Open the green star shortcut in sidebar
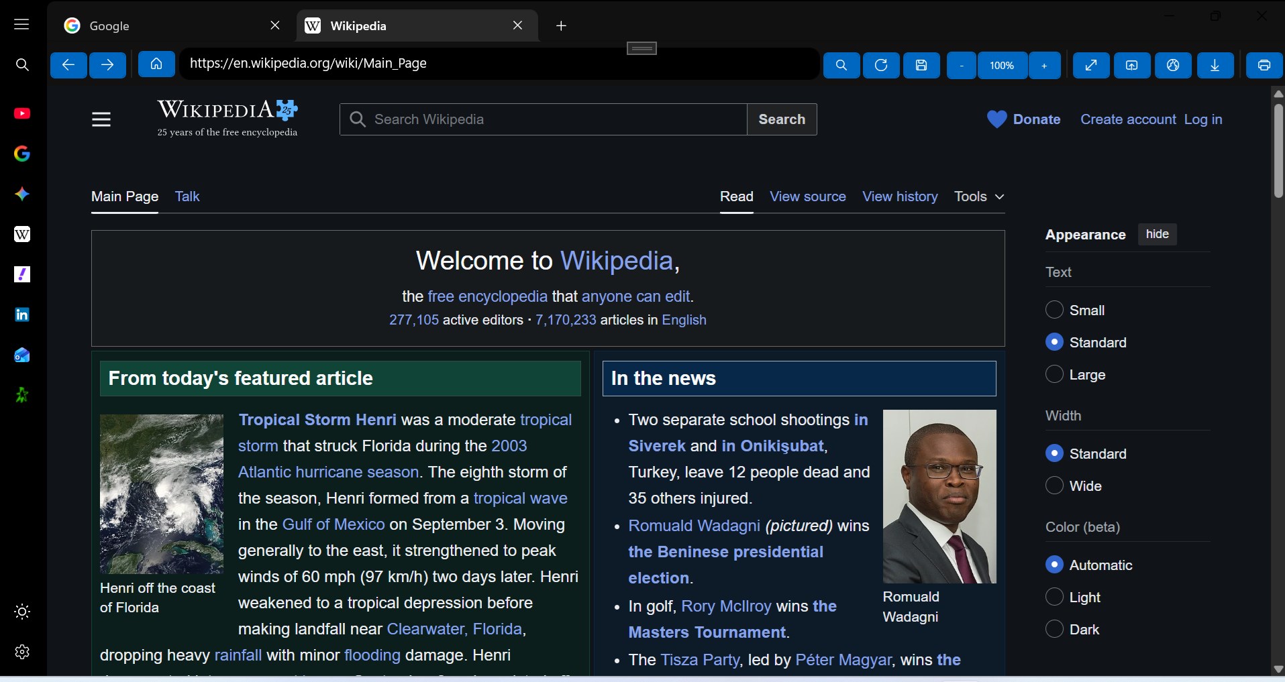This screenshot has width=1285, height=682. (22, 395)
